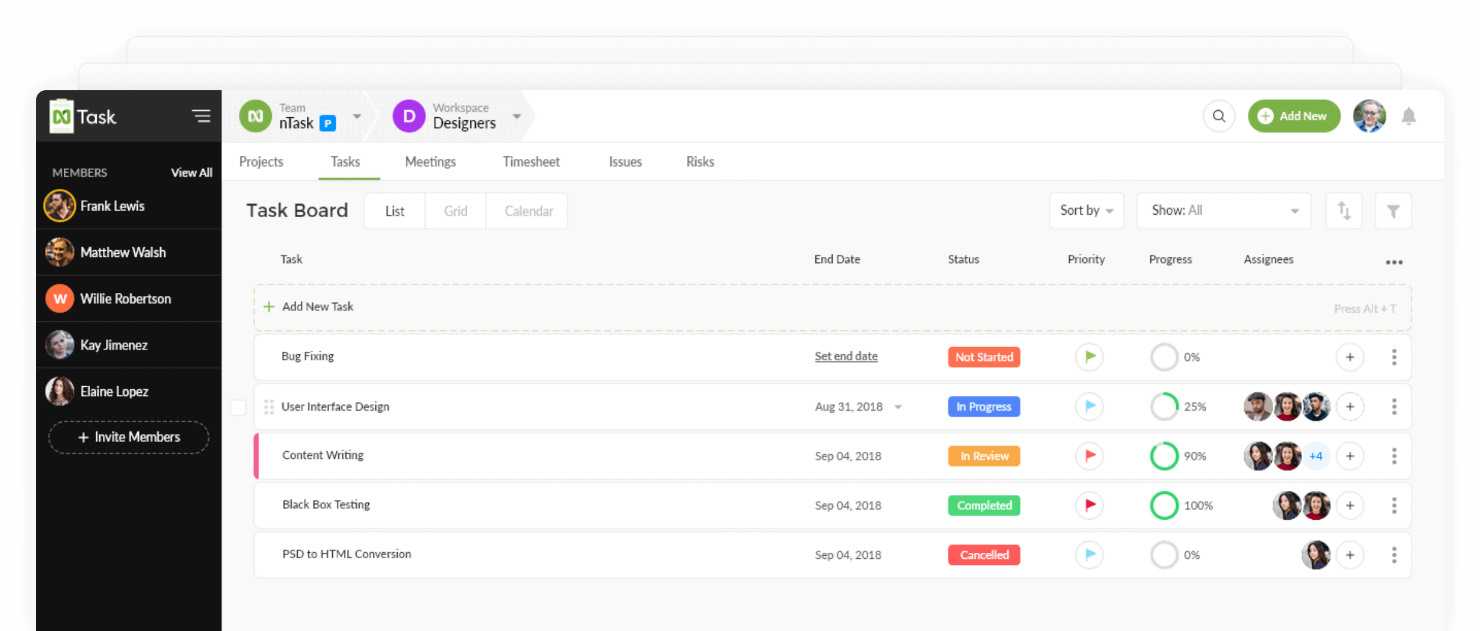
Task: Open the Show: All dropdown
Action: pyautogui.click(x=1224, y=211)
